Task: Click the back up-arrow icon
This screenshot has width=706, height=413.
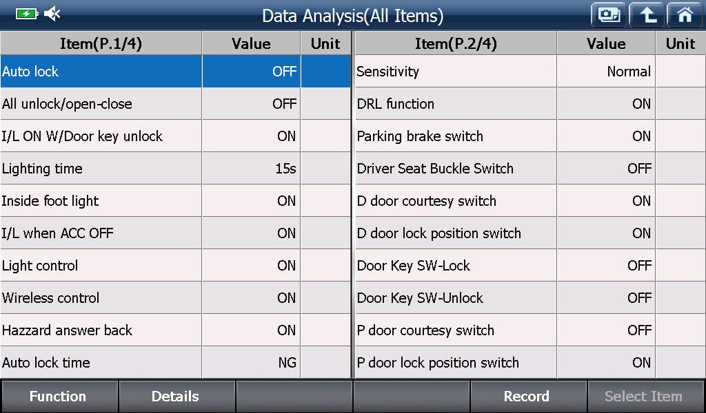Action: (647, 15)
